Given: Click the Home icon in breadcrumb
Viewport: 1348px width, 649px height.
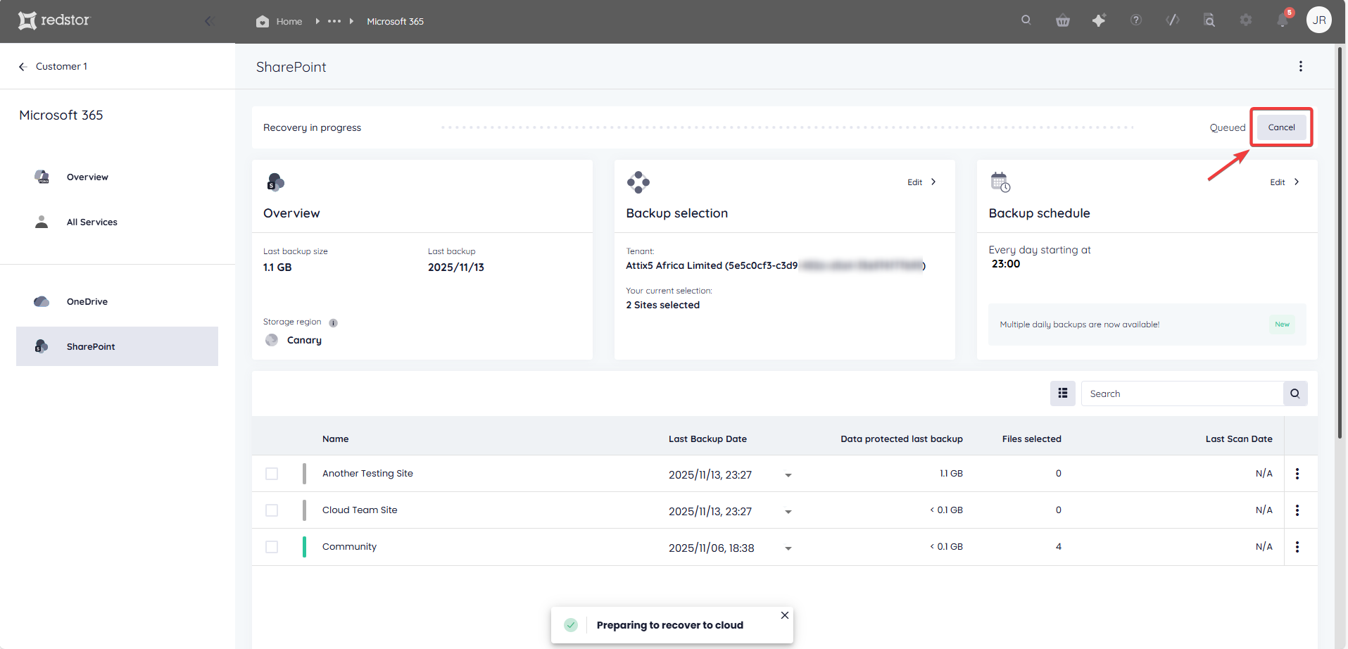Looking at the screenshot, I should pyautogui.click(x=263, y=21).
